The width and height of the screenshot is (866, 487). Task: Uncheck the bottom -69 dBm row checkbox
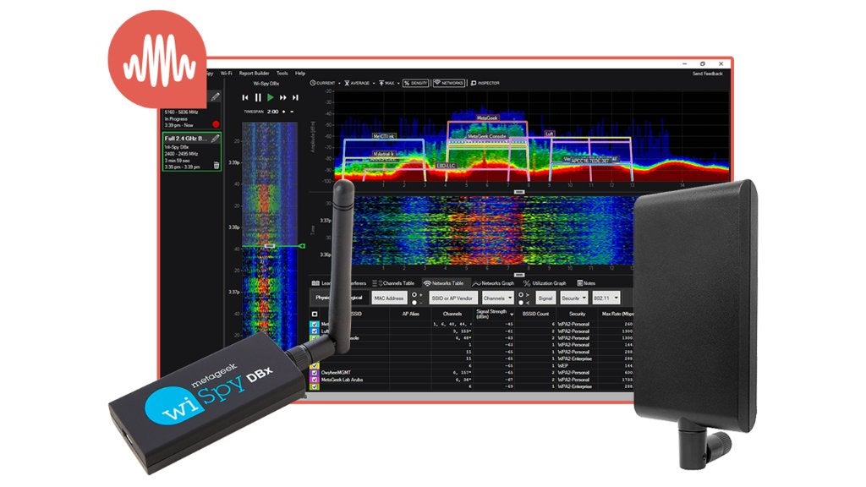315,386
